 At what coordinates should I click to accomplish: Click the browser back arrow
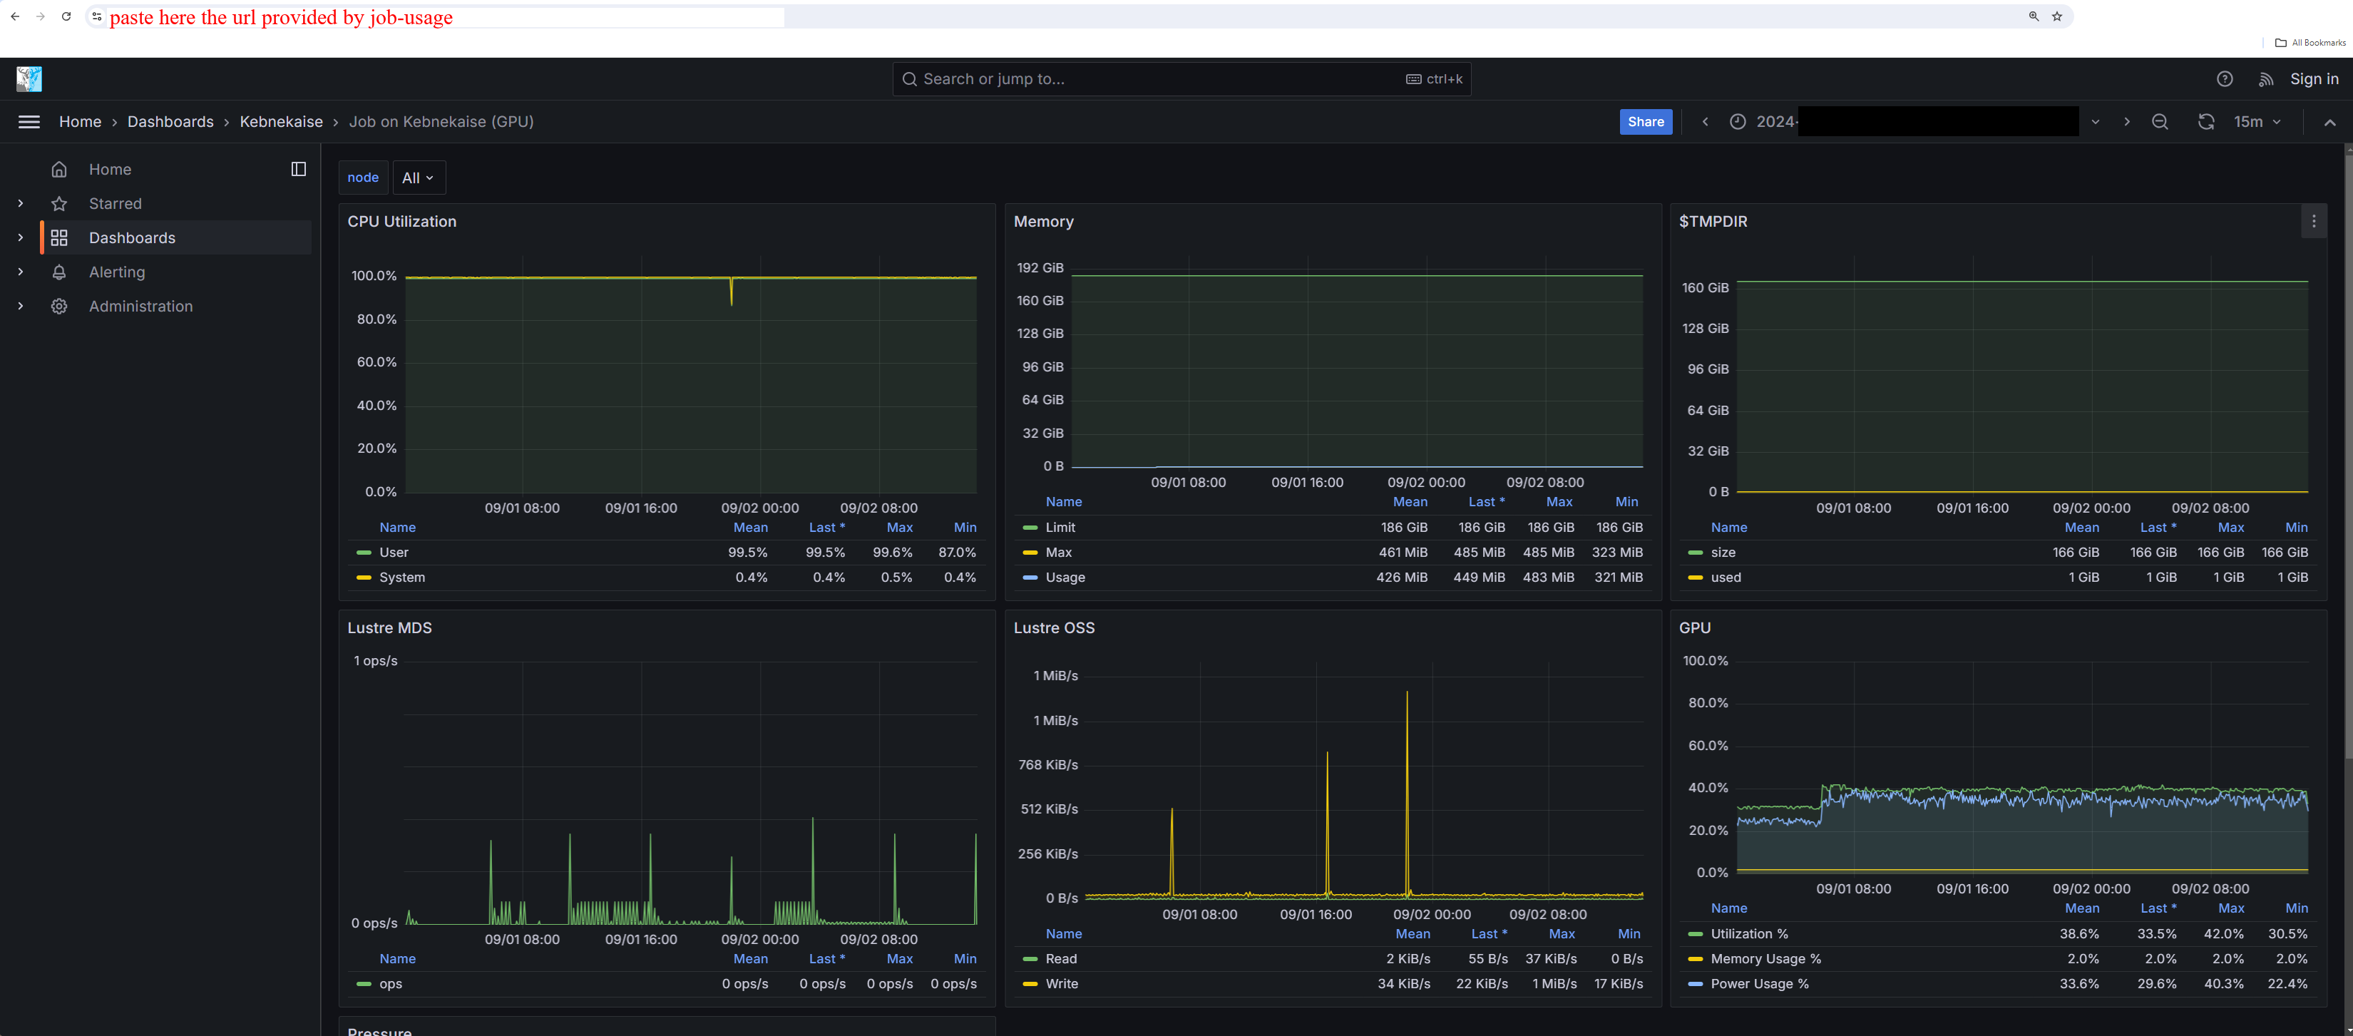(x=14, y=16)
